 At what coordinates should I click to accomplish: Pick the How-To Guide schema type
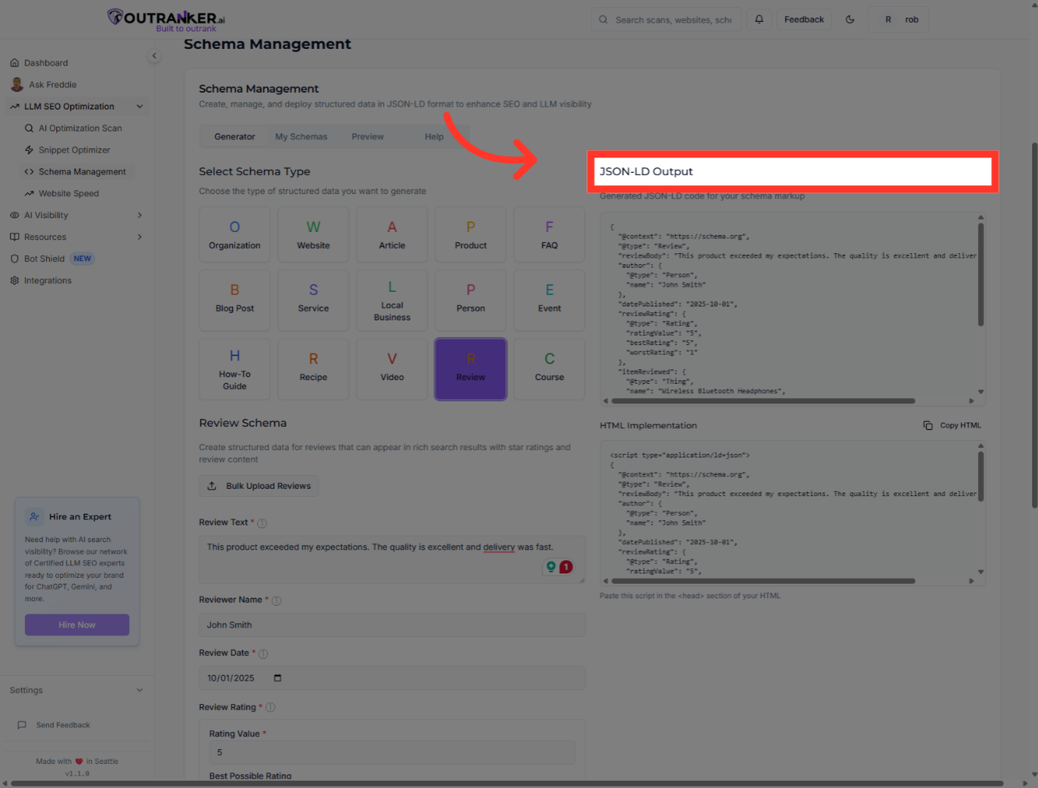(x=234, y=369)
